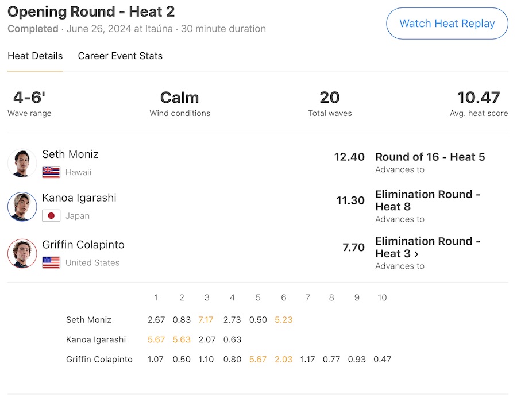Click the Watch Heat Replay button

point(447,24)
